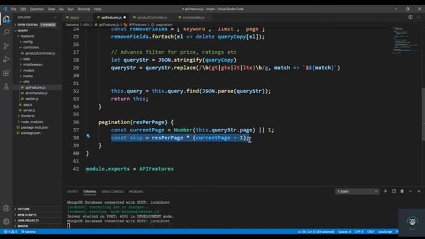Click the Explorer more actions ellipsis
The height and width of the screenshot is (239, 425).
pyautogui.click(x=55, y=17)
